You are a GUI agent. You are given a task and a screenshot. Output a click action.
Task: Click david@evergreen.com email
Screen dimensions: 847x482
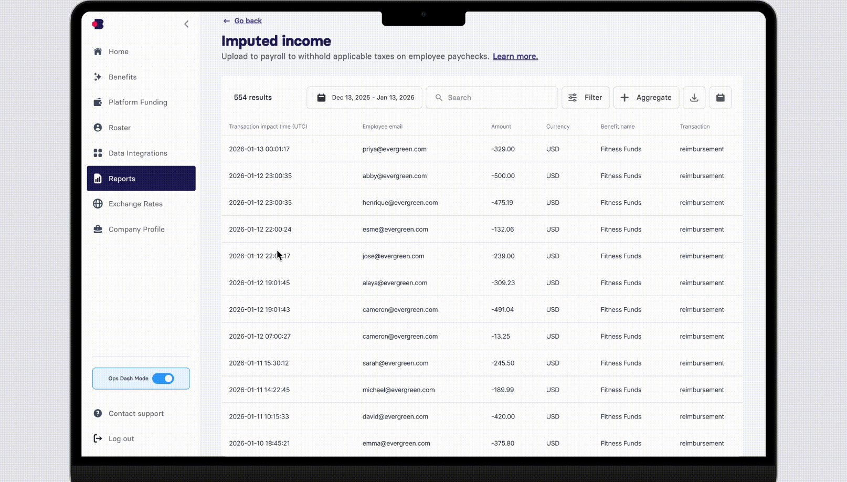pyautogui.click(x=396, y=417)
